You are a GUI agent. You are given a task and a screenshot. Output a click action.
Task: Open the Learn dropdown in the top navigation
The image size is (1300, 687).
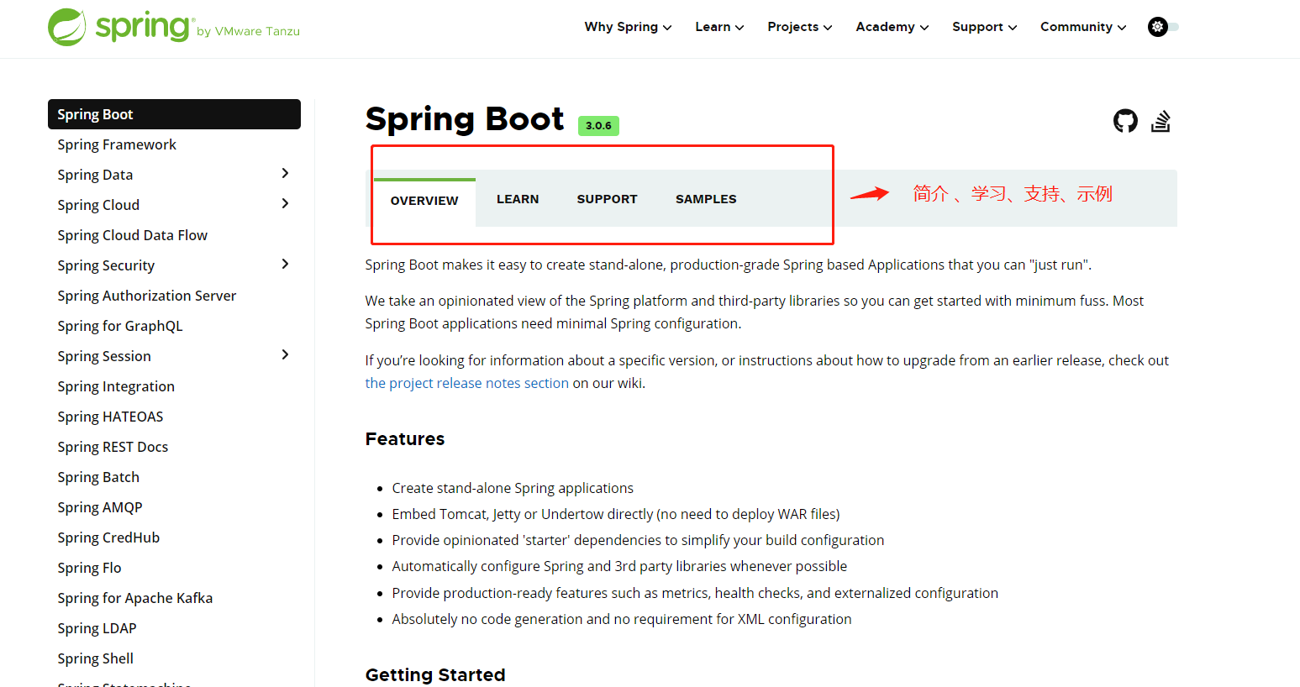[x=719, y=27]
